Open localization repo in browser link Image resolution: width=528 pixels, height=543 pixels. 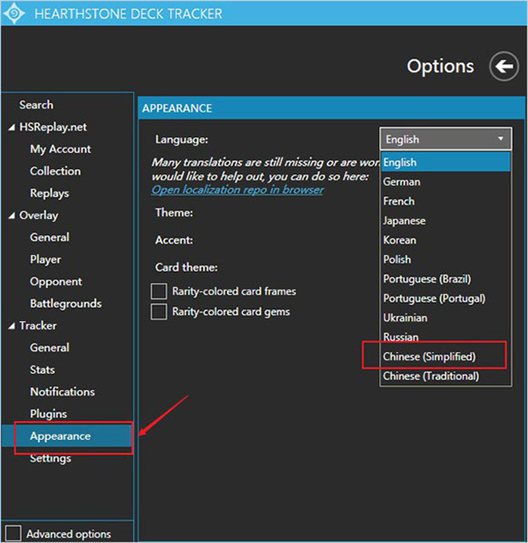pyautogui.click(x=237, y=189)
